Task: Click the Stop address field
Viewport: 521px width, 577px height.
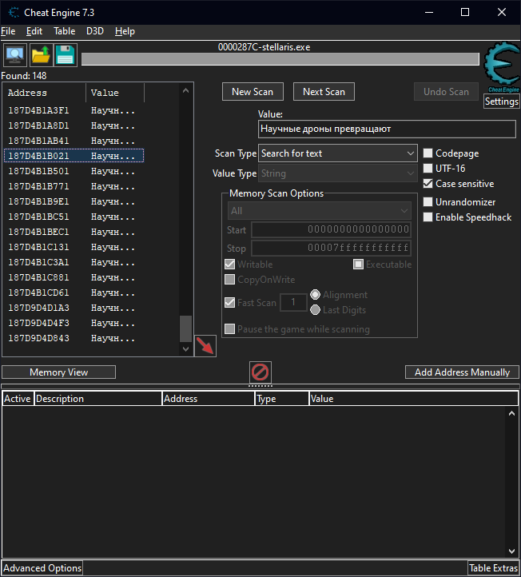Action: (x=331, y=248)
